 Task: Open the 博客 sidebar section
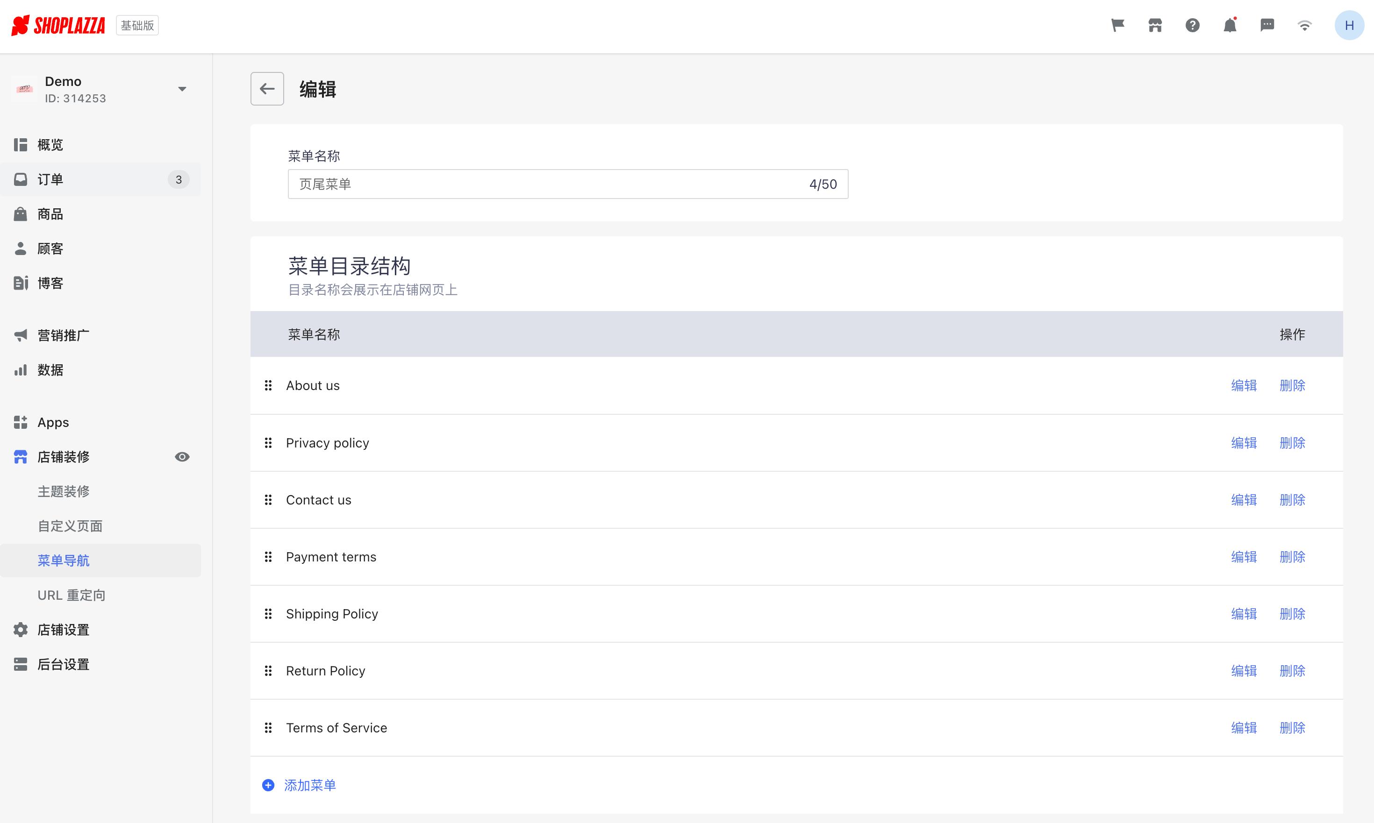pyautogui.click(x=50, y=283)
